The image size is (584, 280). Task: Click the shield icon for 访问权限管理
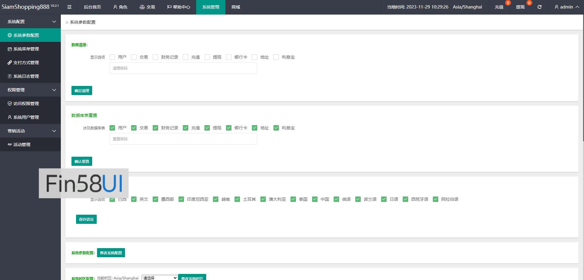[10, 104]
